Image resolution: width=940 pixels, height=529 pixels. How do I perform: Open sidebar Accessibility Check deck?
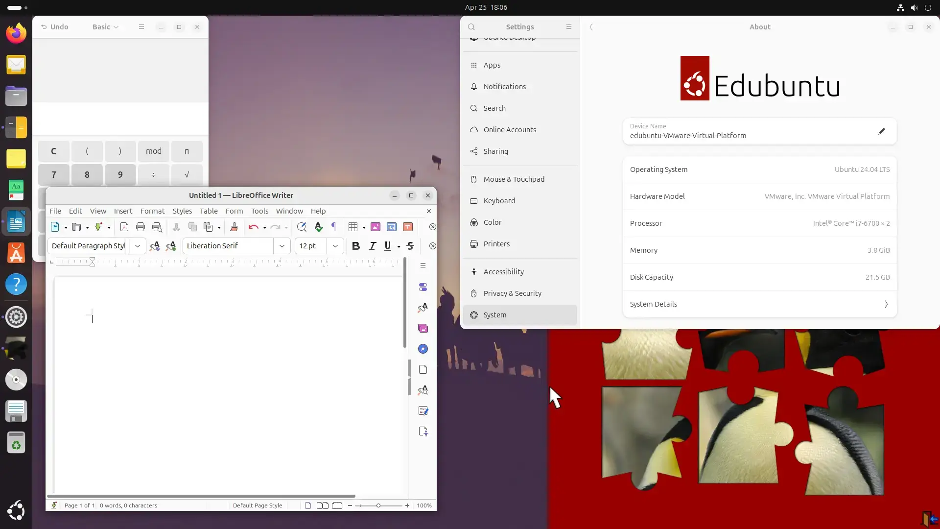[x=423, y=431]
